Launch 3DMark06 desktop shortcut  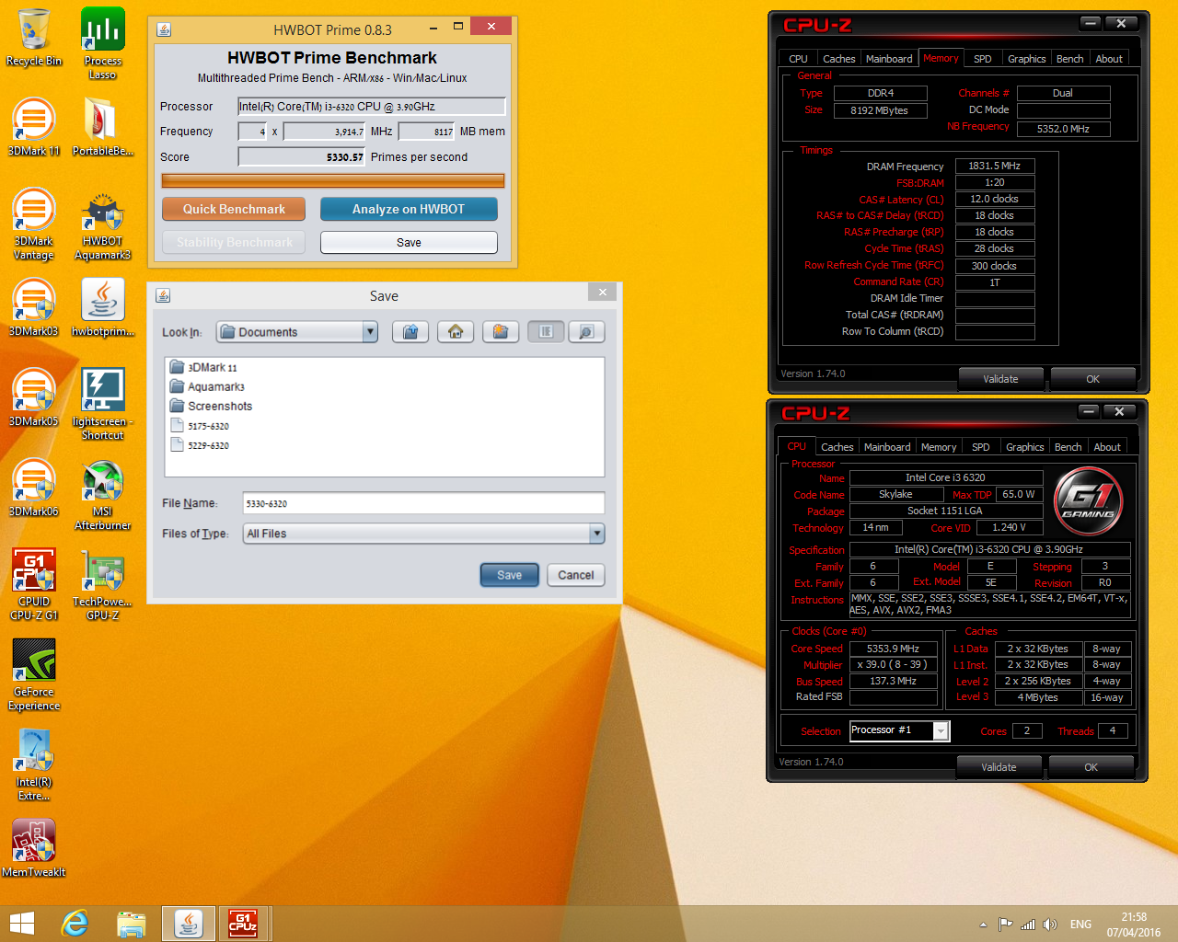pos(34,488)
